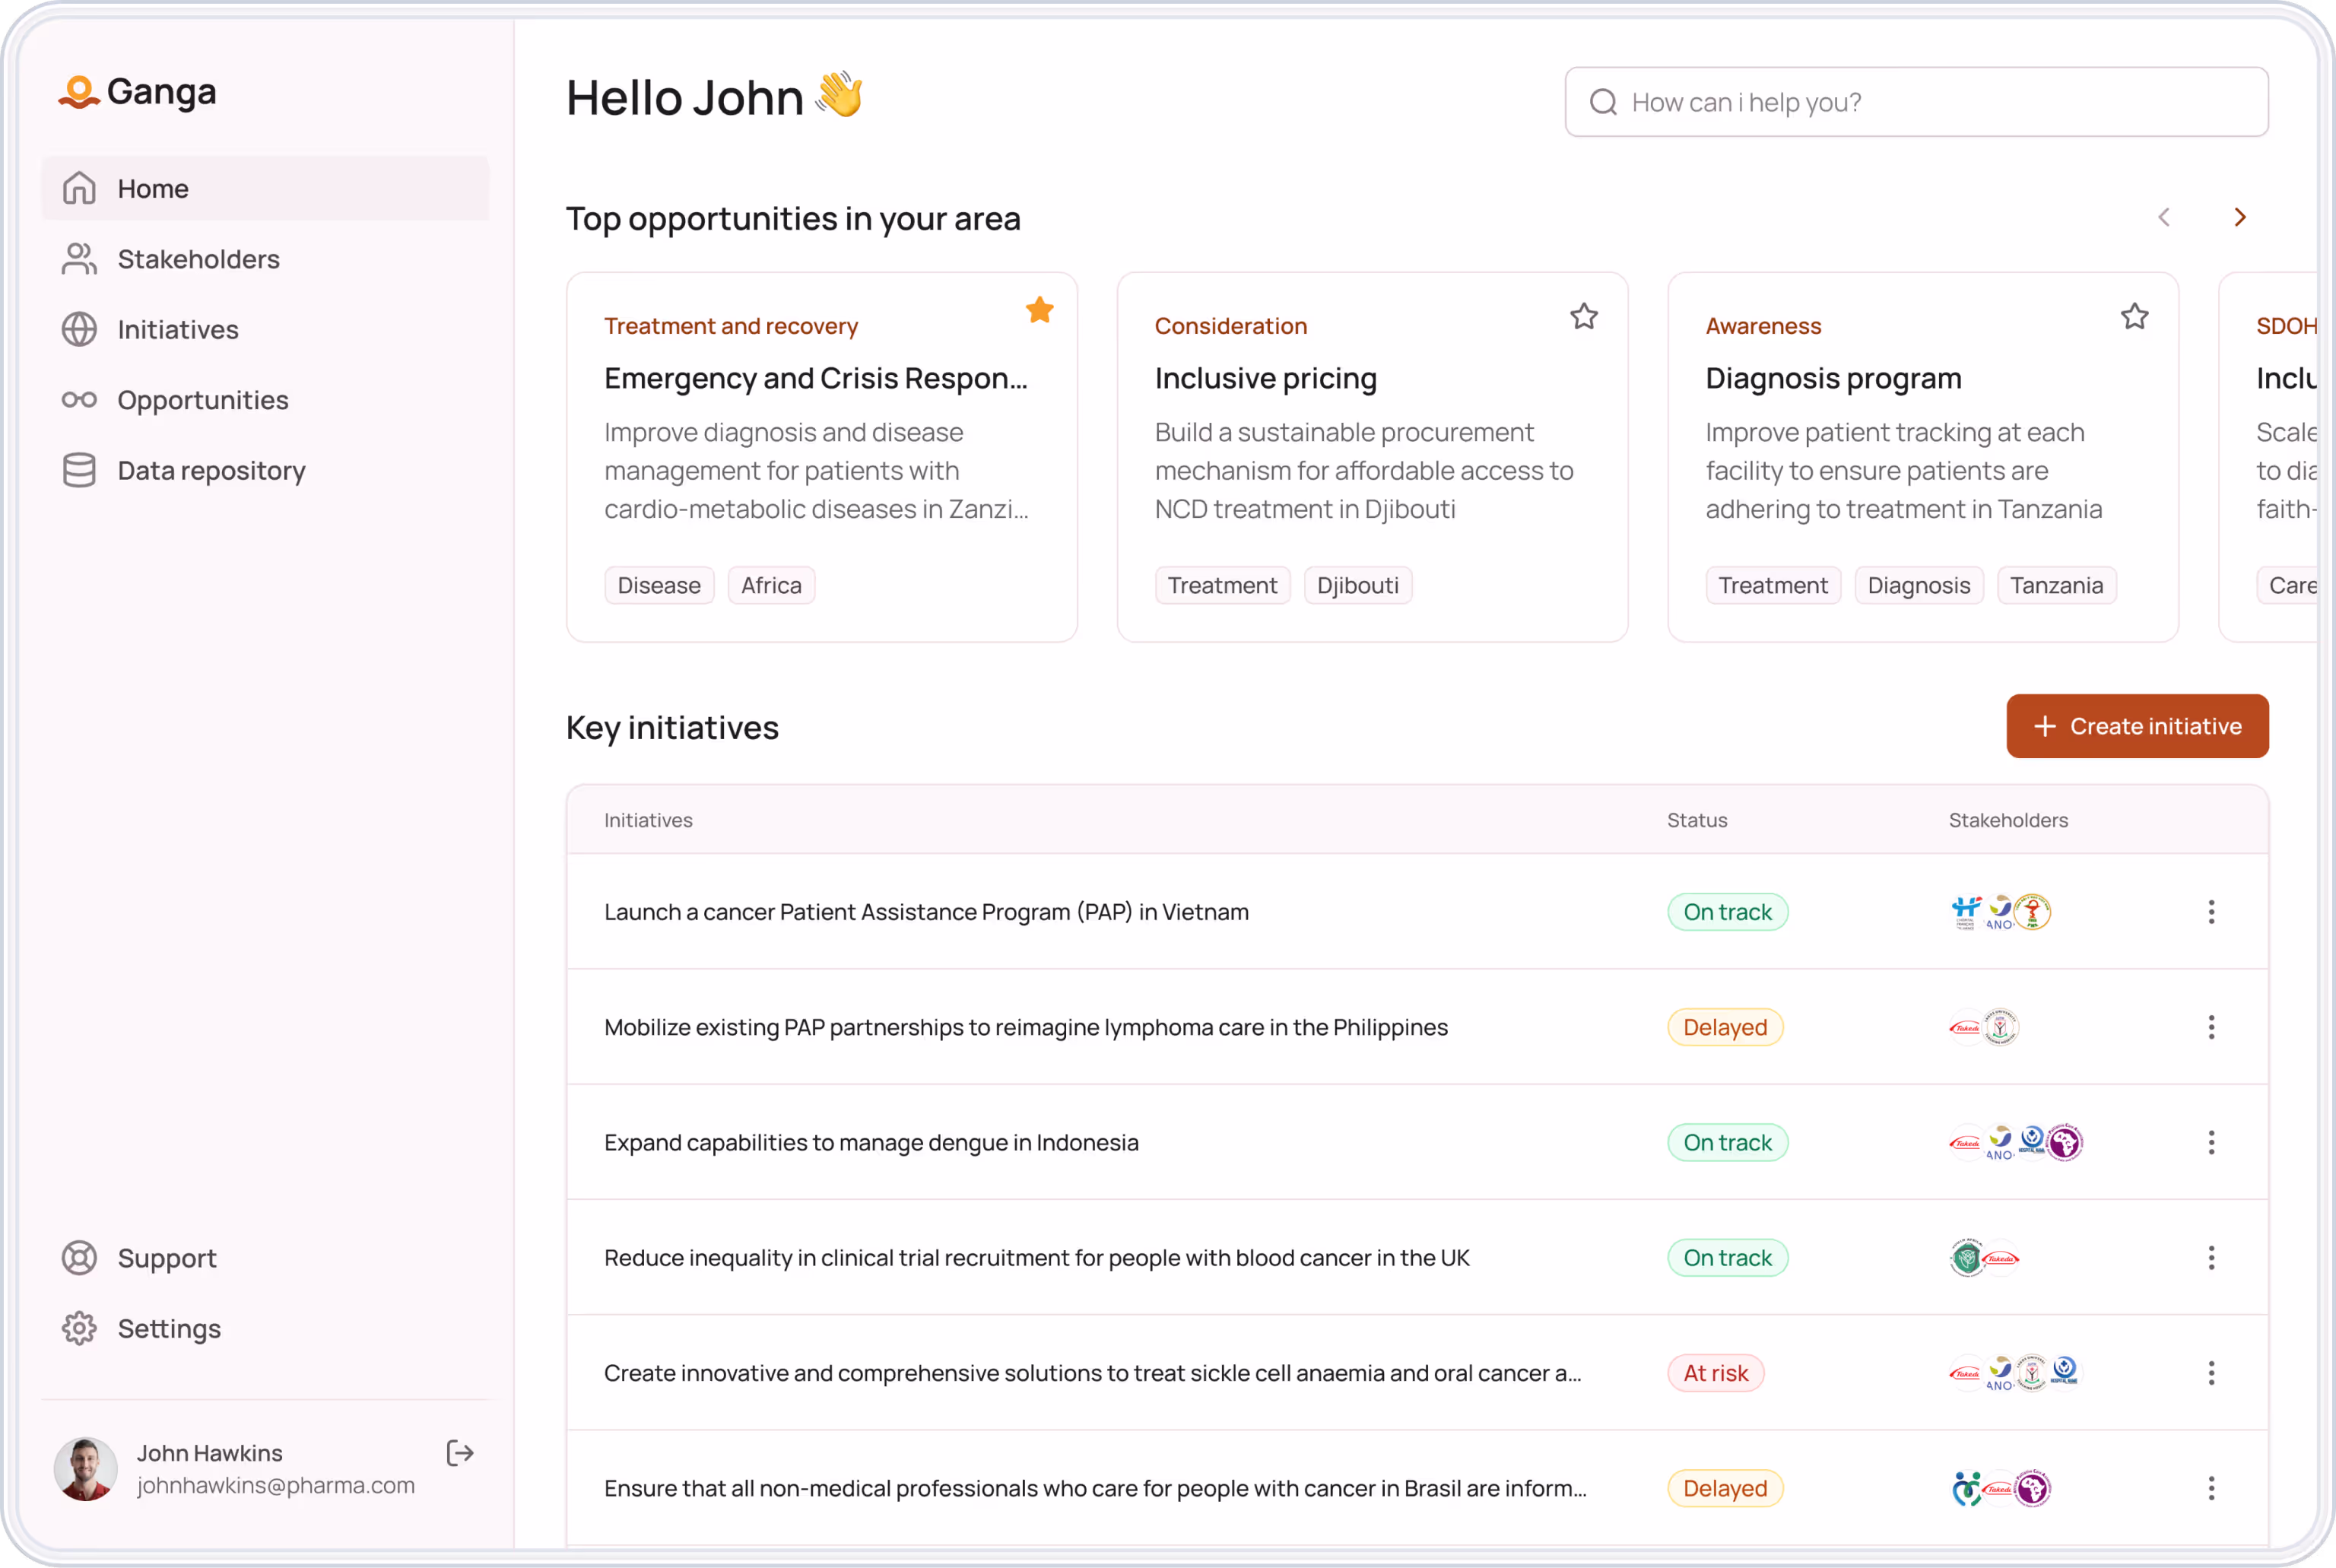
Task: Open Support from the lifebuoy icon
Action: click(79, 1258)
